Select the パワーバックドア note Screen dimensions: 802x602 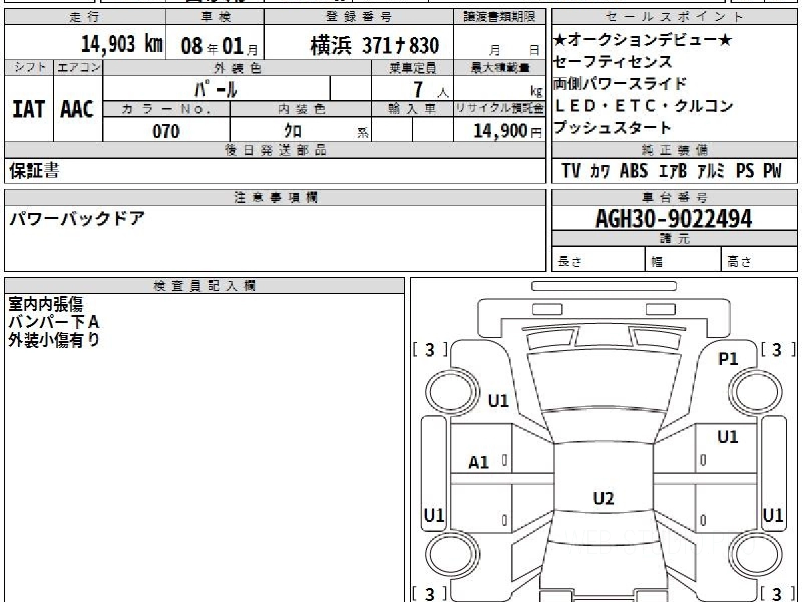[77, 218]
